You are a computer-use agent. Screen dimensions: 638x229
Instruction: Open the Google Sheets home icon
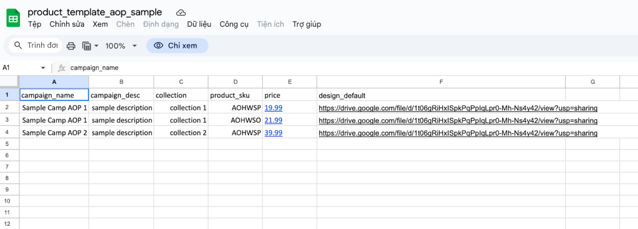(x=13, y=19)
